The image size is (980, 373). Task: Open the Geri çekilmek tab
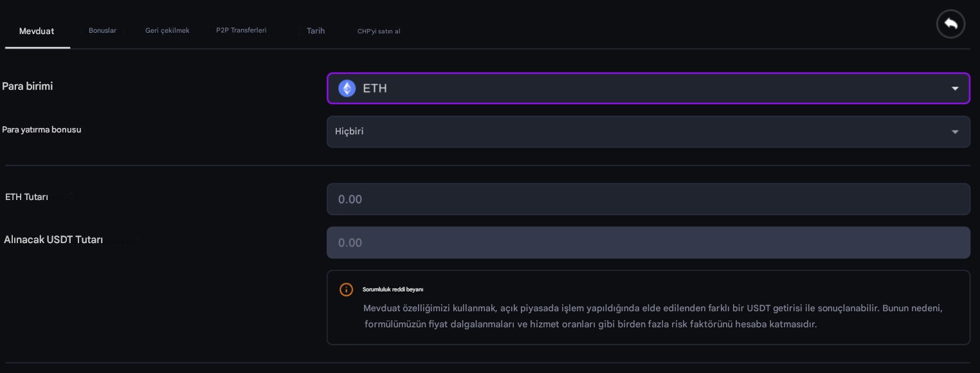pos(167,30)
